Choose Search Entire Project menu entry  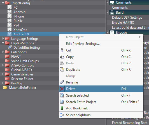click(101, 102)
